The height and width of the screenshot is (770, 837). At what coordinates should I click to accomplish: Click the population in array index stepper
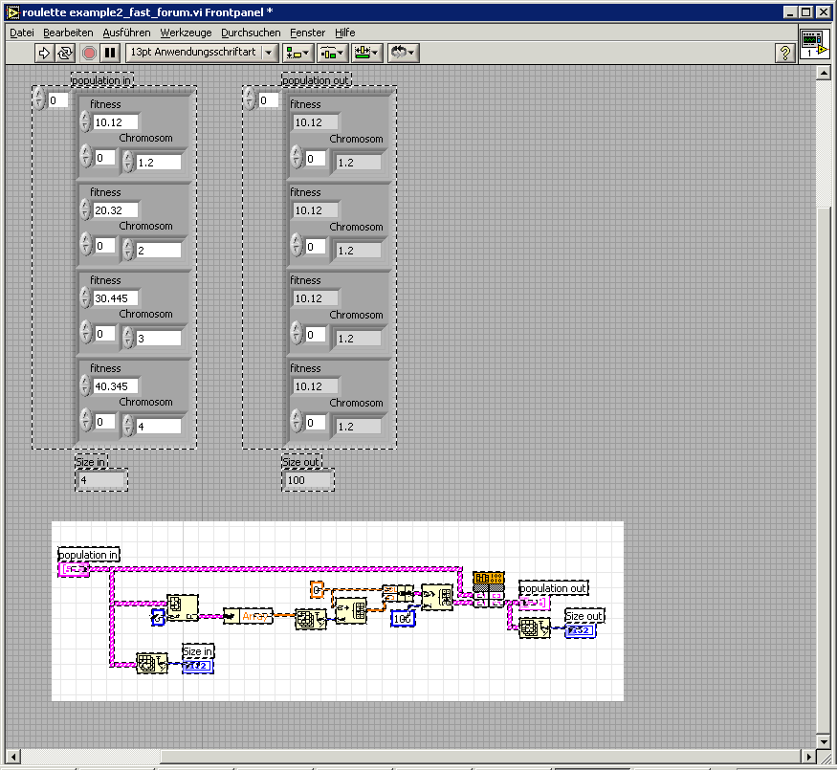38,99
